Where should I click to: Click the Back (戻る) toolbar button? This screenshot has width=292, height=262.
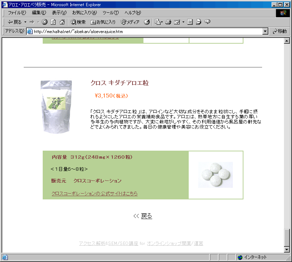(x=15, y=22)
